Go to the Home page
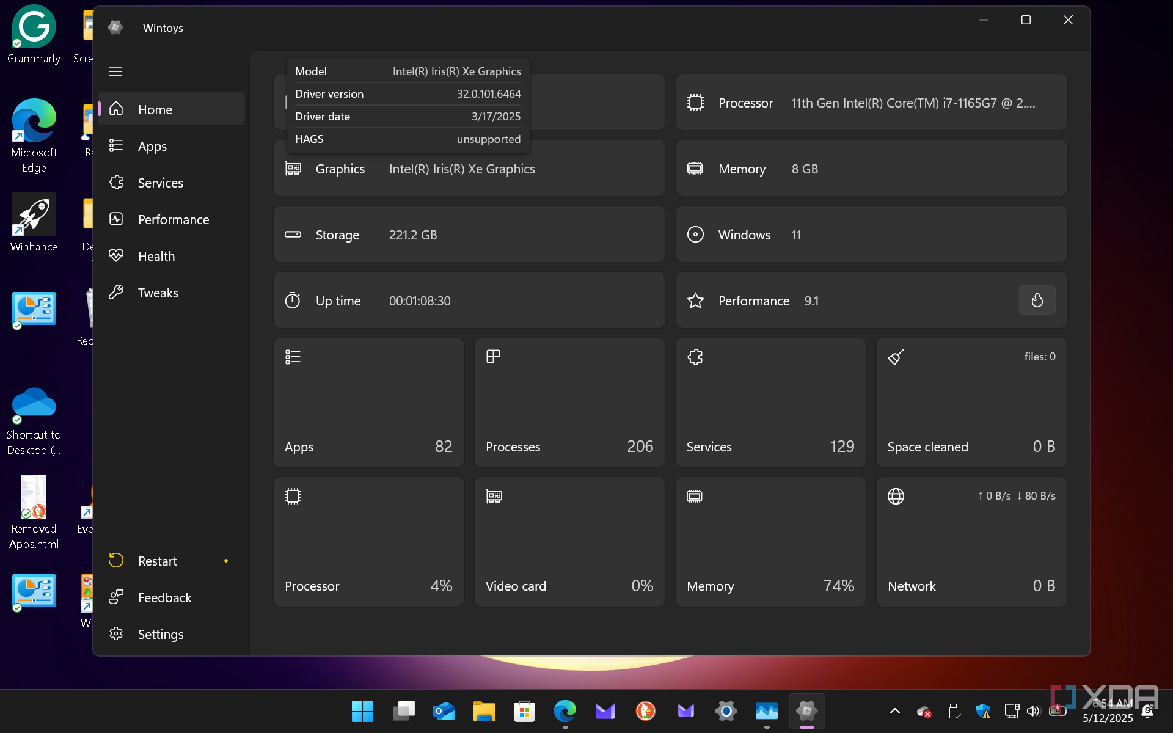This screenshot has width=1173, height=733. point(171,109)
